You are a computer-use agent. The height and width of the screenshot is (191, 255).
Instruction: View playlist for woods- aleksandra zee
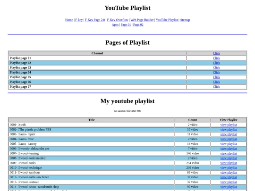229,149
